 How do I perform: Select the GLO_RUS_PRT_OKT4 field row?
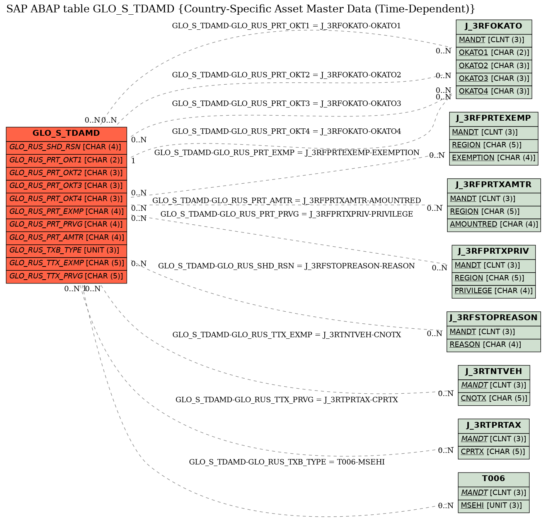66,199
